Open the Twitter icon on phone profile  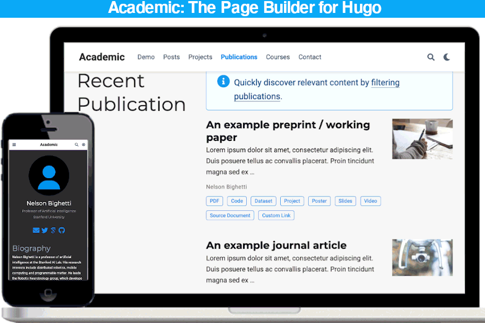(45, 230)
